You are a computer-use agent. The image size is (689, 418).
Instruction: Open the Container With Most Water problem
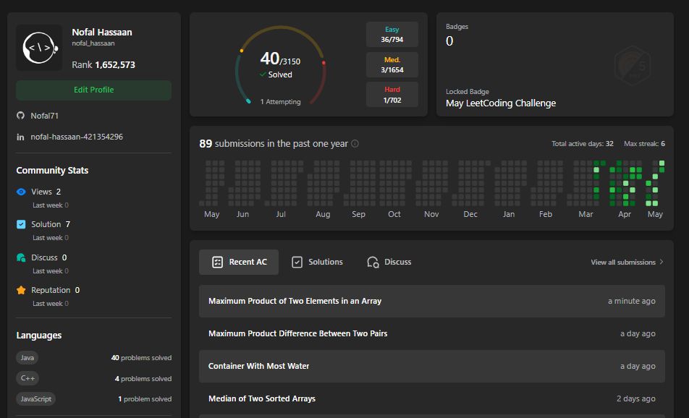pos(258,366)
